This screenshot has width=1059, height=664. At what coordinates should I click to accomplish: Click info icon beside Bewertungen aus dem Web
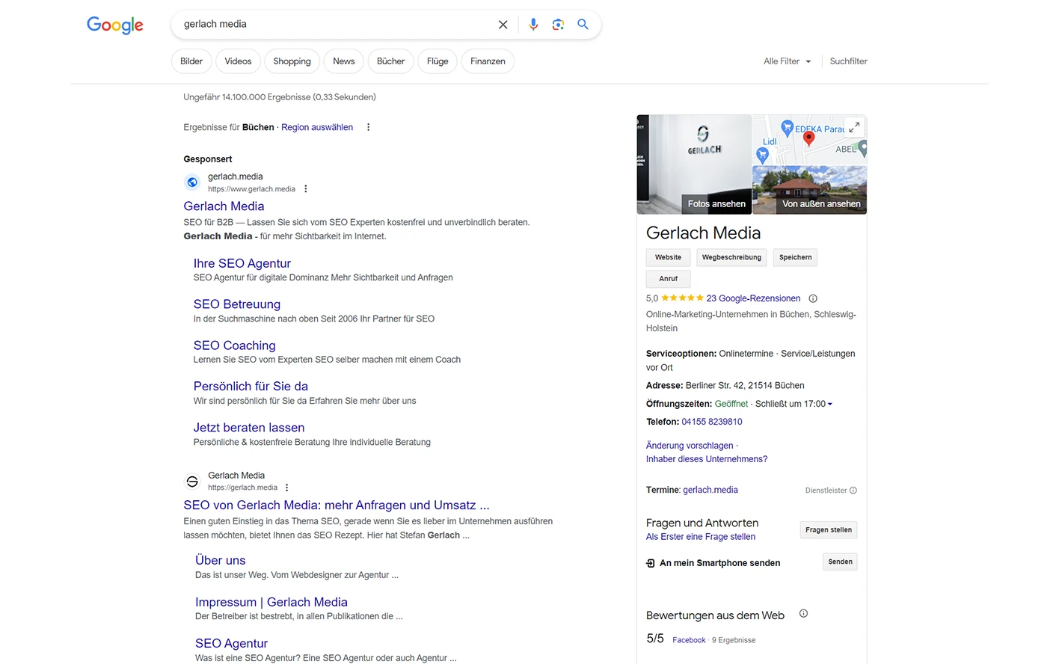pos(803,614)
